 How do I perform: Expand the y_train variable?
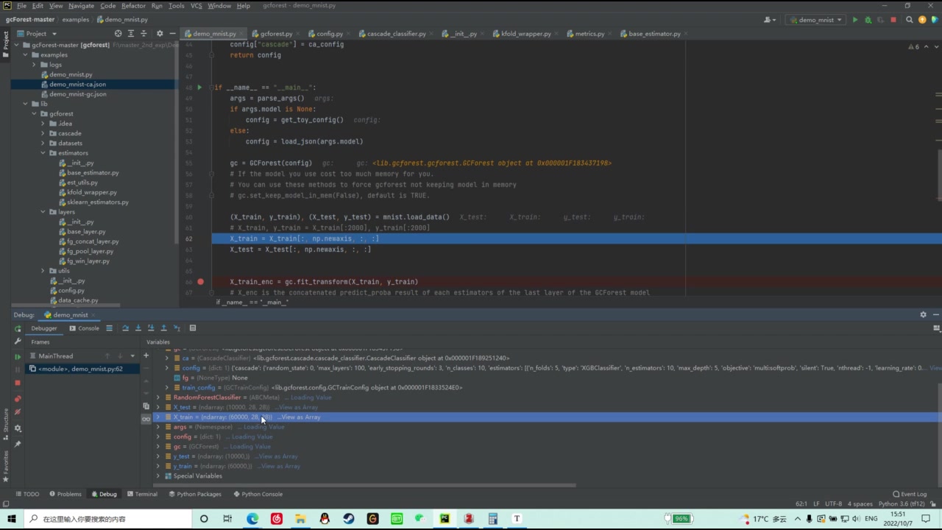point(157,466)
